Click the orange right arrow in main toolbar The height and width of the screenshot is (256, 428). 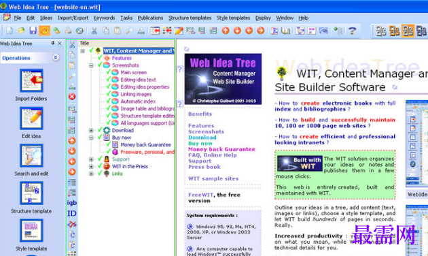click(x=261, y=31)
